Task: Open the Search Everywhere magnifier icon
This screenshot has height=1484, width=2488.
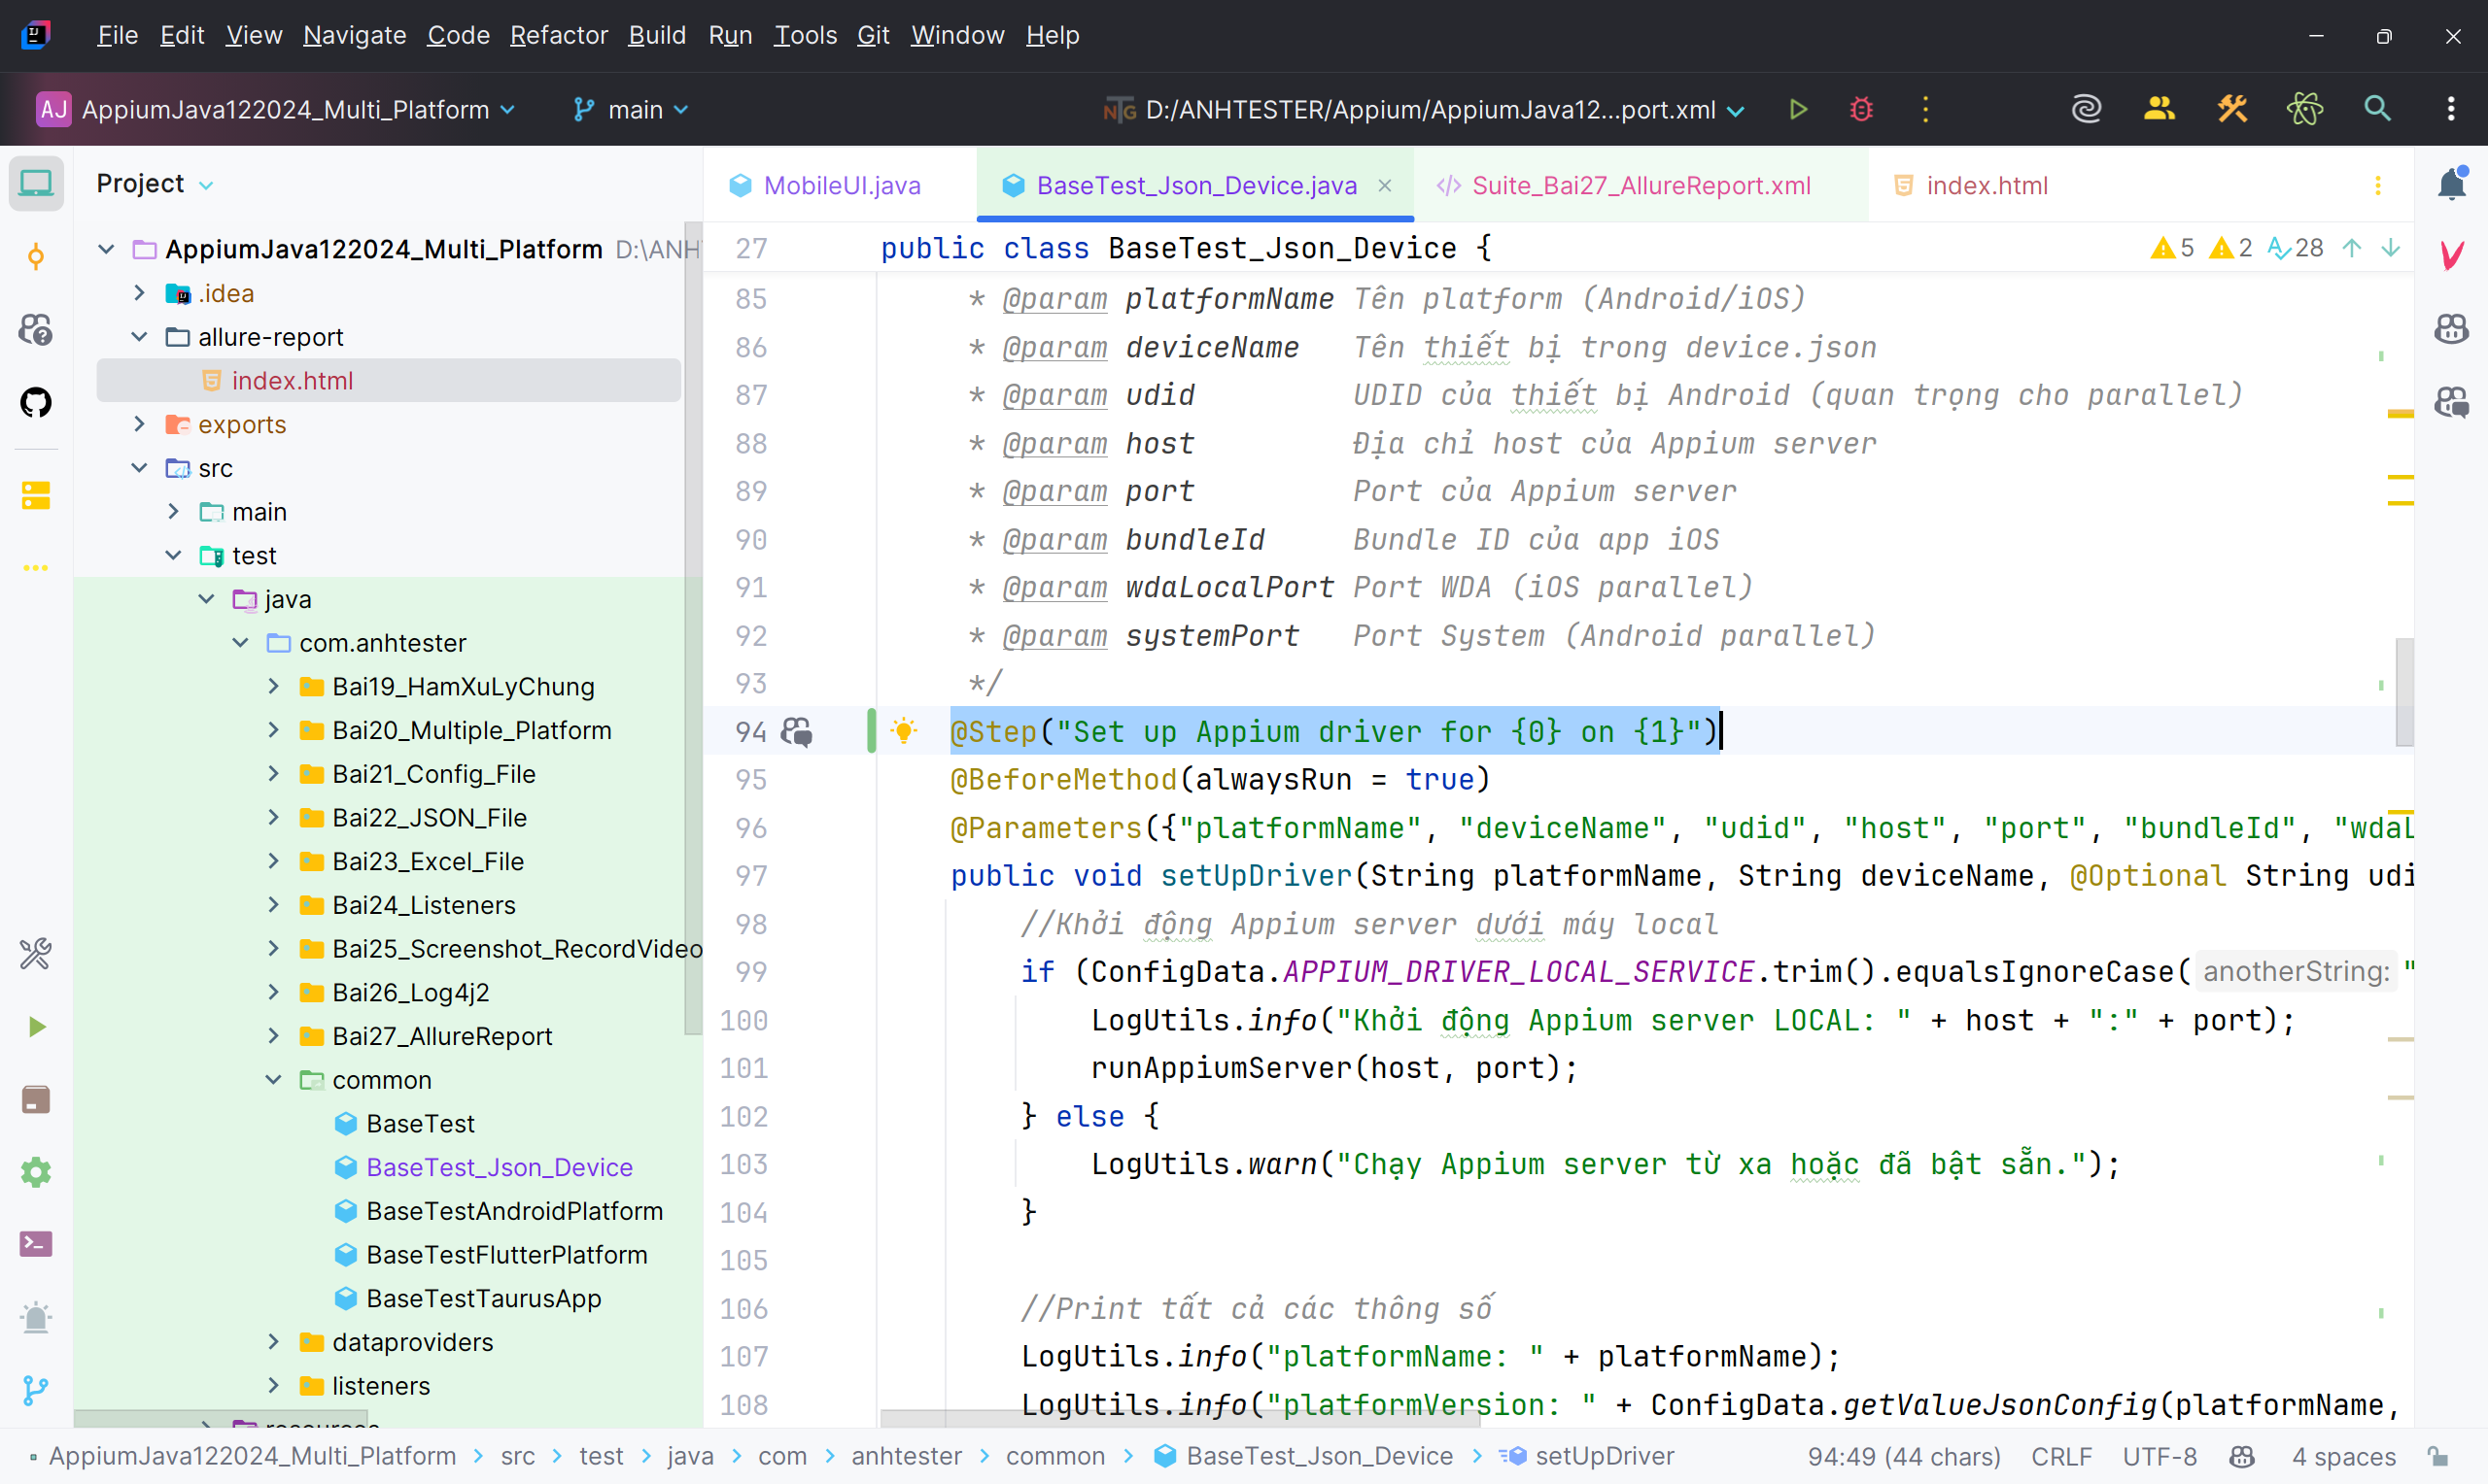Action: coord(2377,109)
